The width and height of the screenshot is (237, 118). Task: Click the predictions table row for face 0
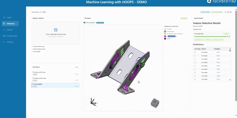211,52
